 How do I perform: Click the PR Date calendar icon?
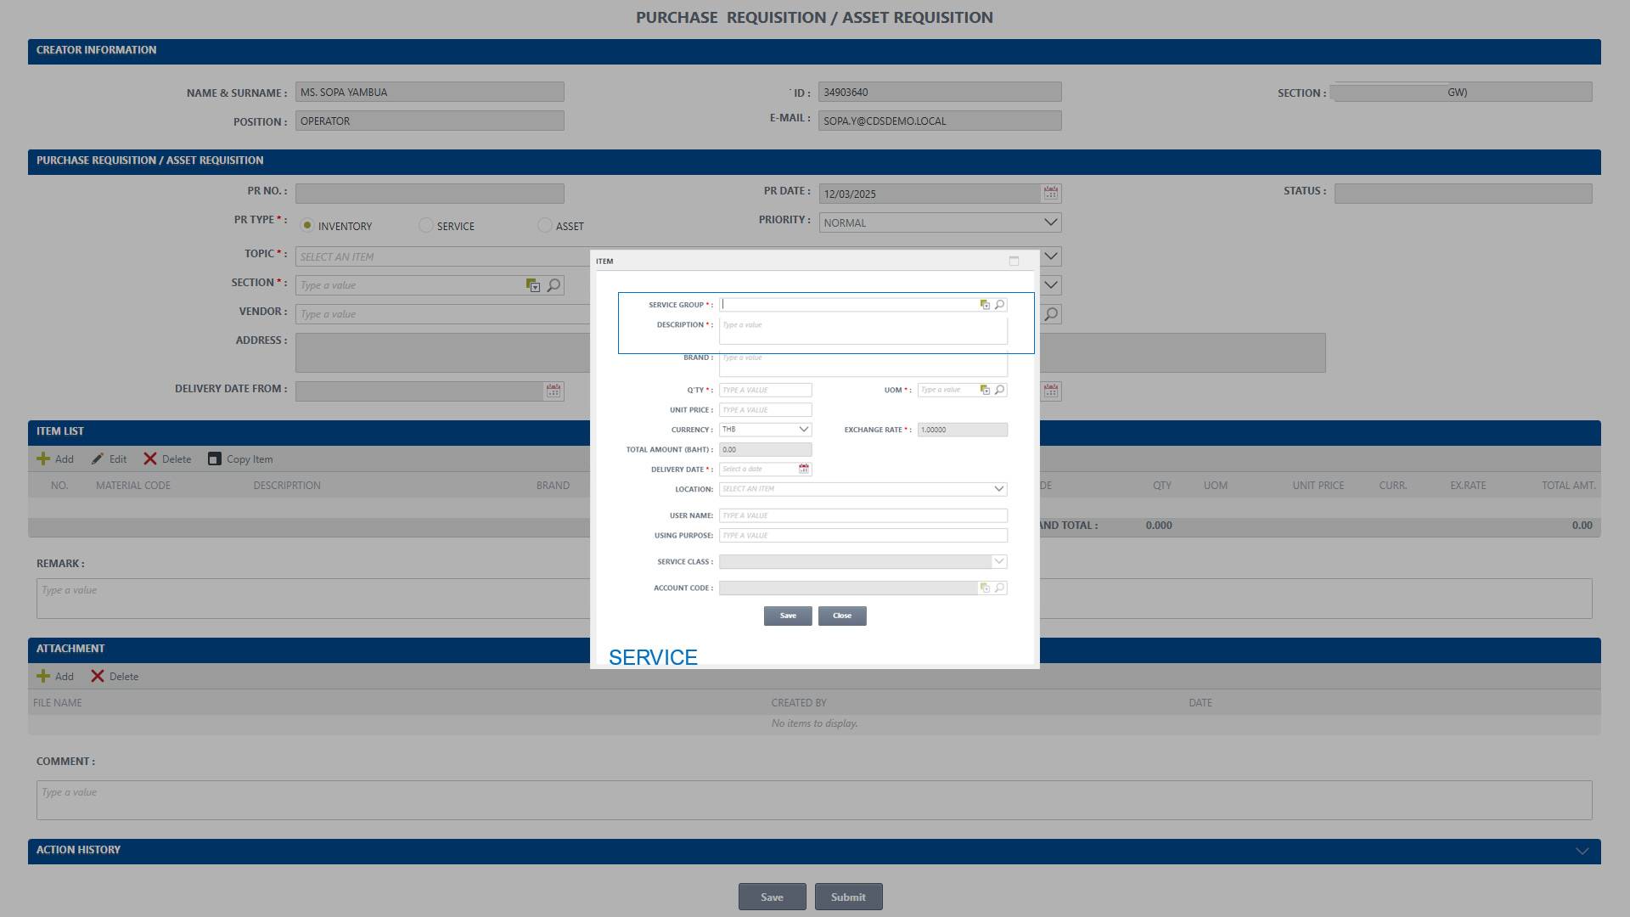(x=1050, y=194)
